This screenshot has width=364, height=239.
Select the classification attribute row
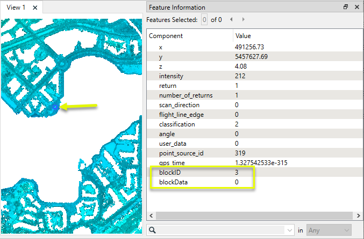(x=177, y=124)
